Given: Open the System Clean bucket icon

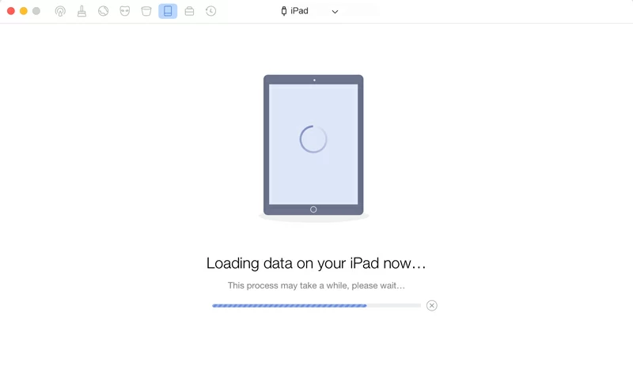Looking at the screenshot, I should tap(146, 11).
